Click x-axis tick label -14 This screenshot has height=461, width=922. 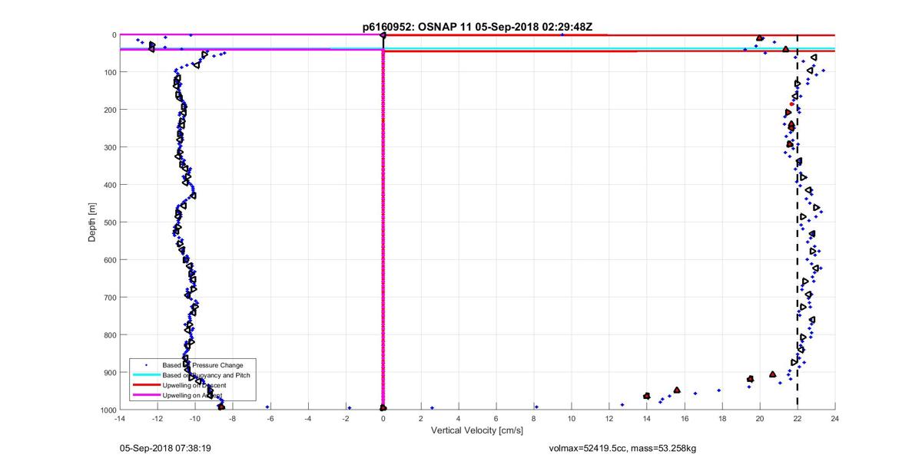point(120,418)
